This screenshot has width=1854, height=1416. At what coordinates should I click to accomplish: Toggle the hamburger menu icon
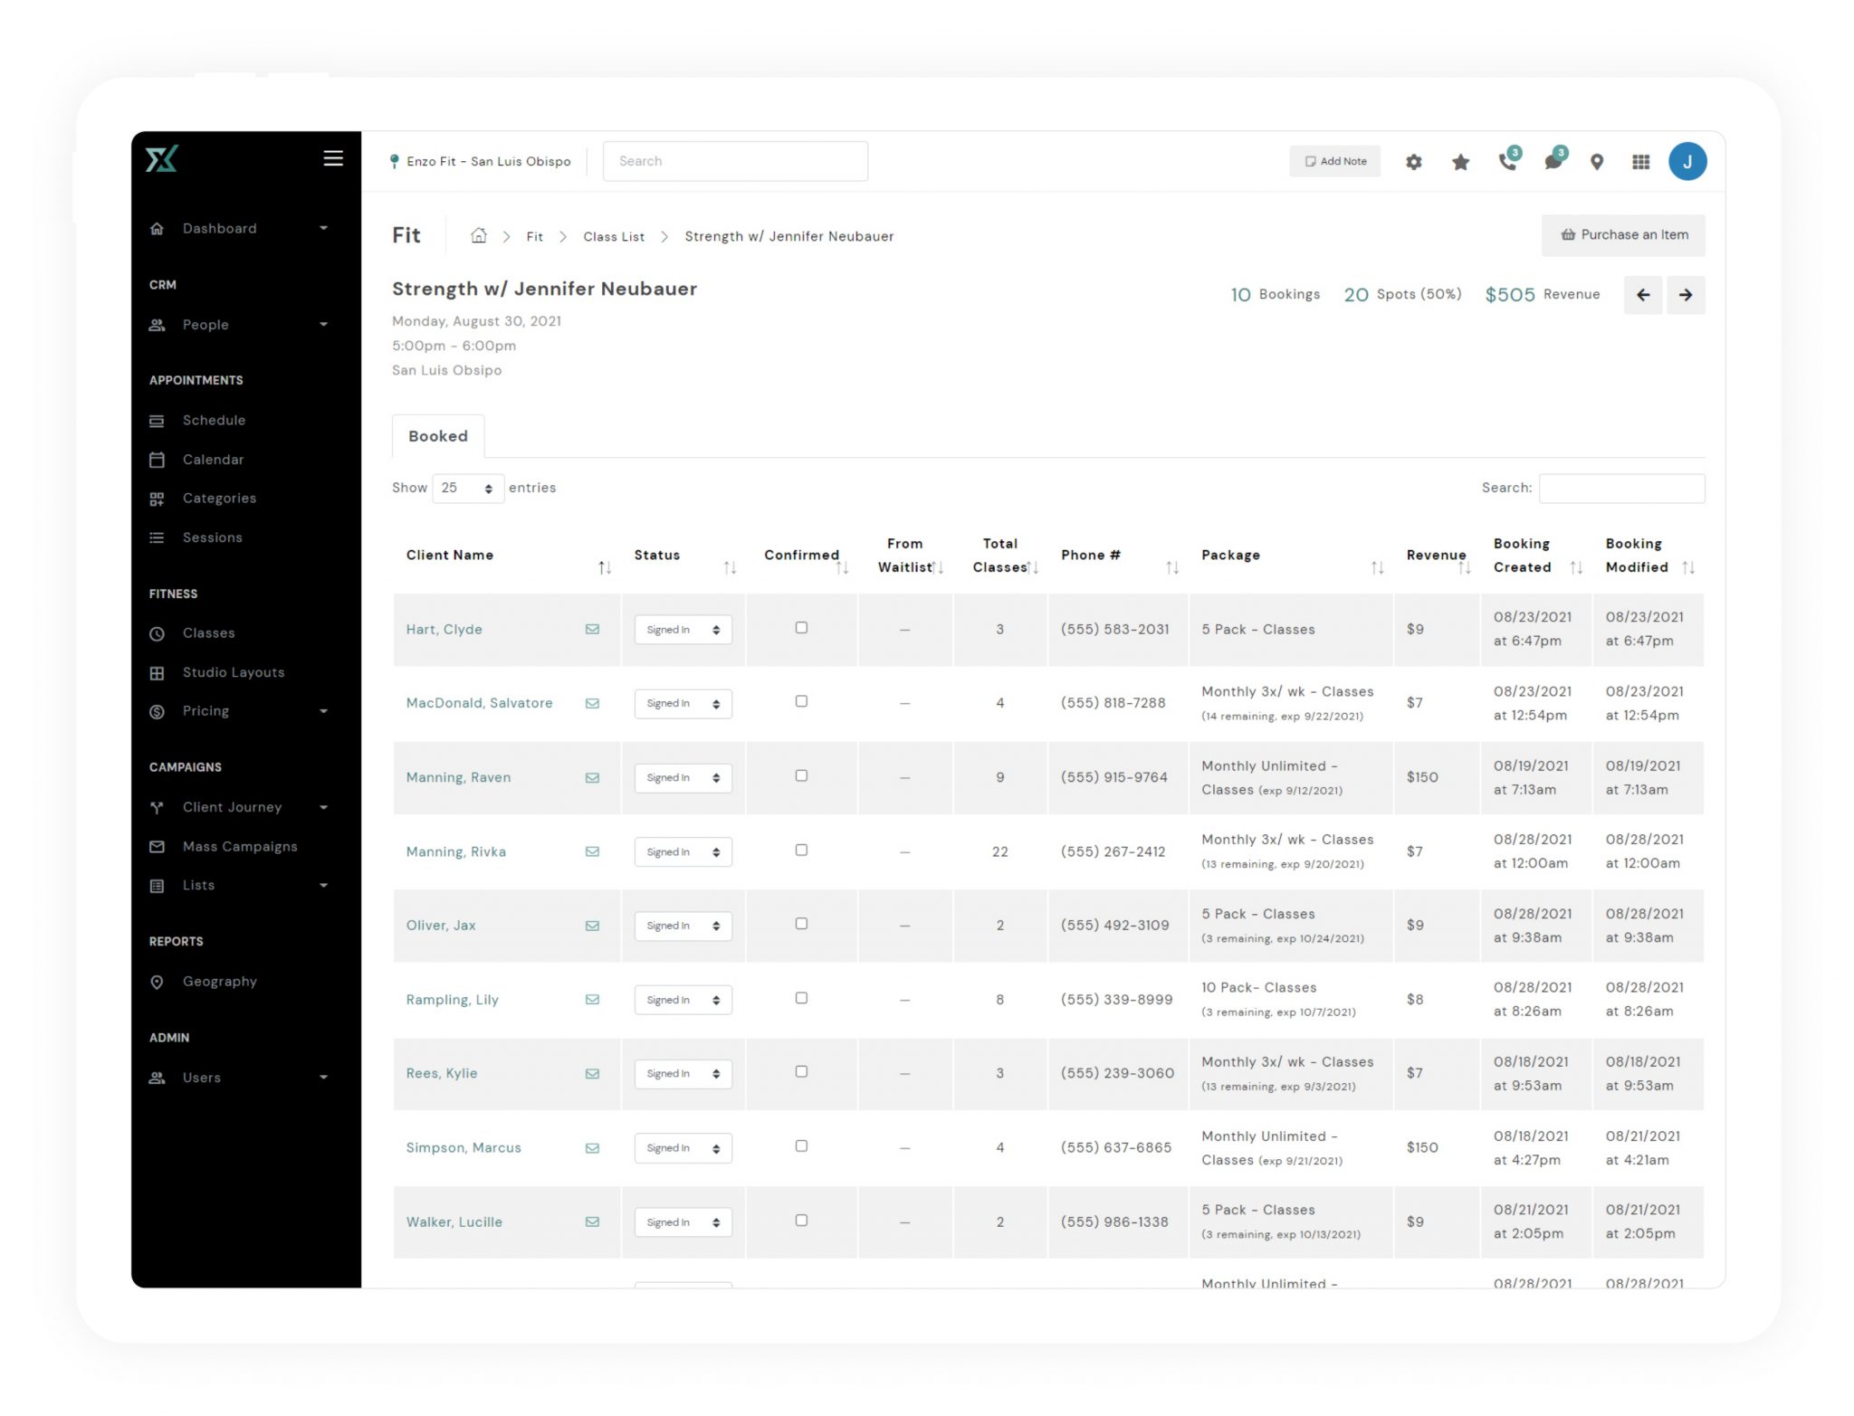tap(333, 158)
